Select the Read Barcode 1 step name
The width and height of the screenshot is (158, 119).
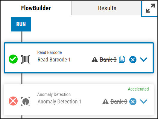point(54,60)
